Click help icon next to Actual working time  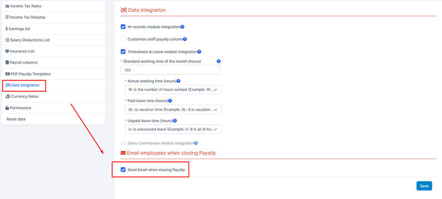[178, 81]
